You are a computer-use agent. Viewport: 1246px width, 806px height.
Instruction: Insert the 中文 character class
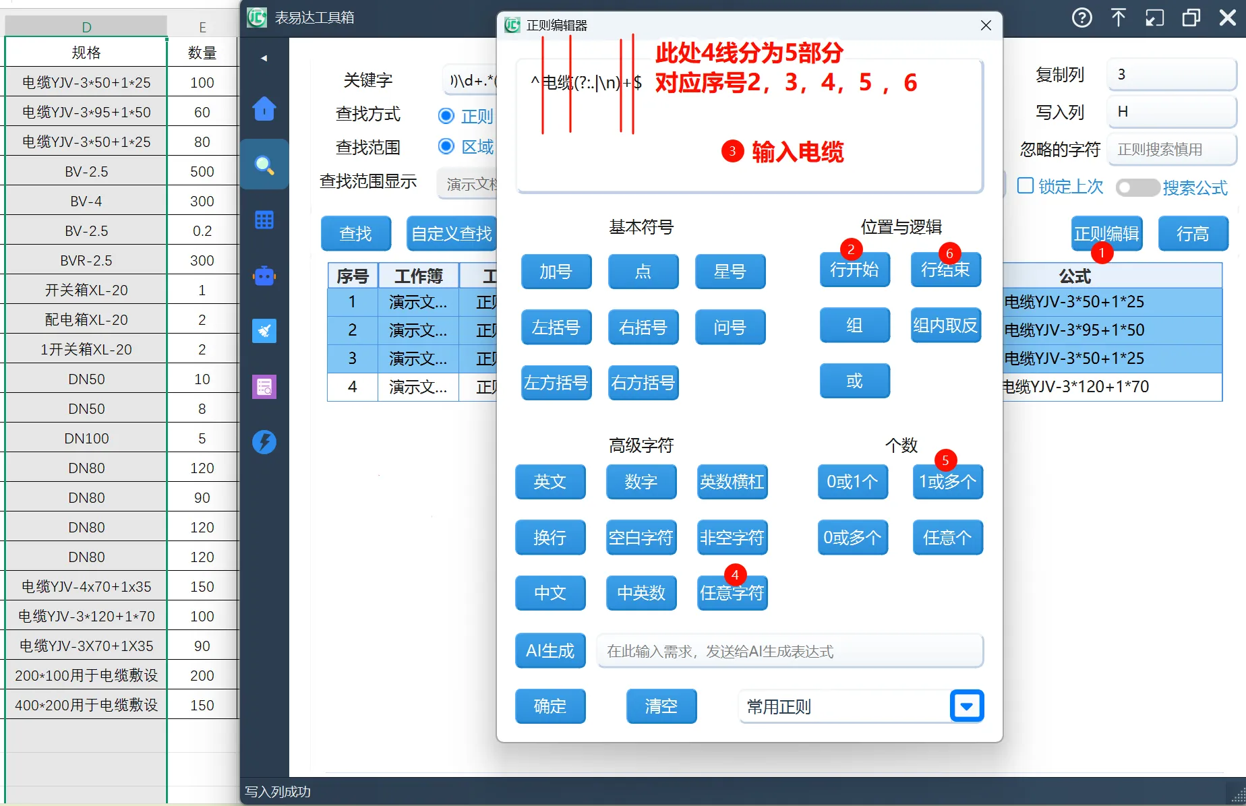point(550,593)
